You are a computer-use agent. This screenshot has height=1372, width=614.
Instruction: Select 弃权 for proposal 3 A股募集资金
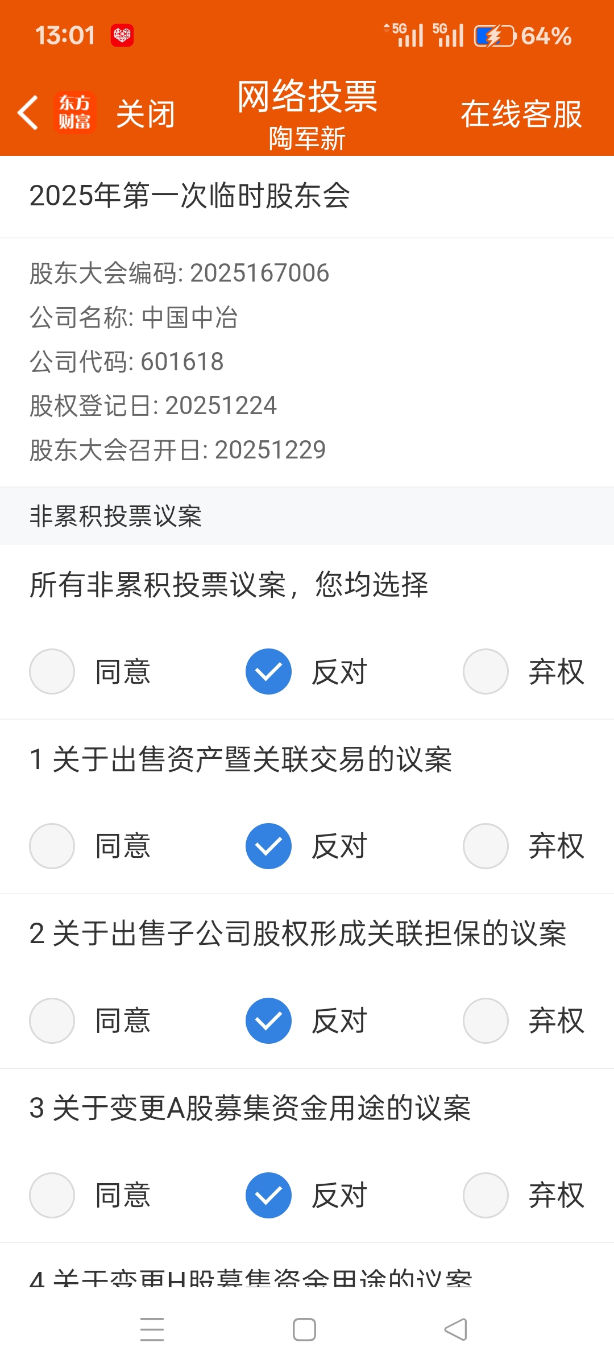(486, 1195)
